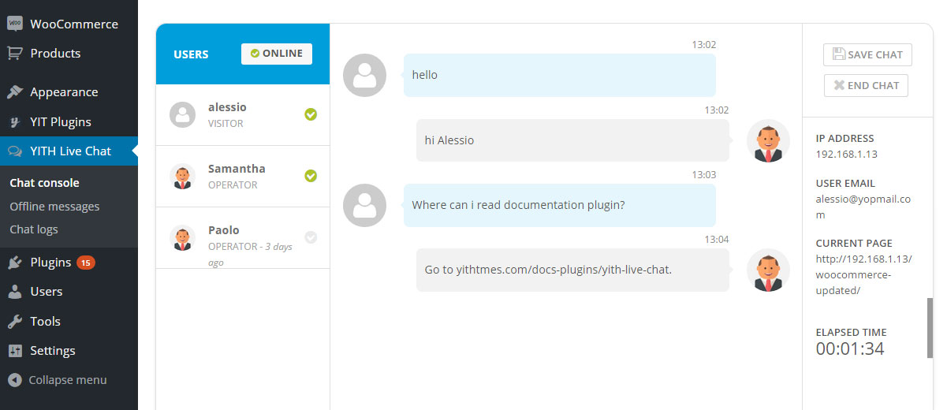This screenshot has height=410, width=947.
Task: Click the Plugins plug icon
Action: (x=15, y=263)
